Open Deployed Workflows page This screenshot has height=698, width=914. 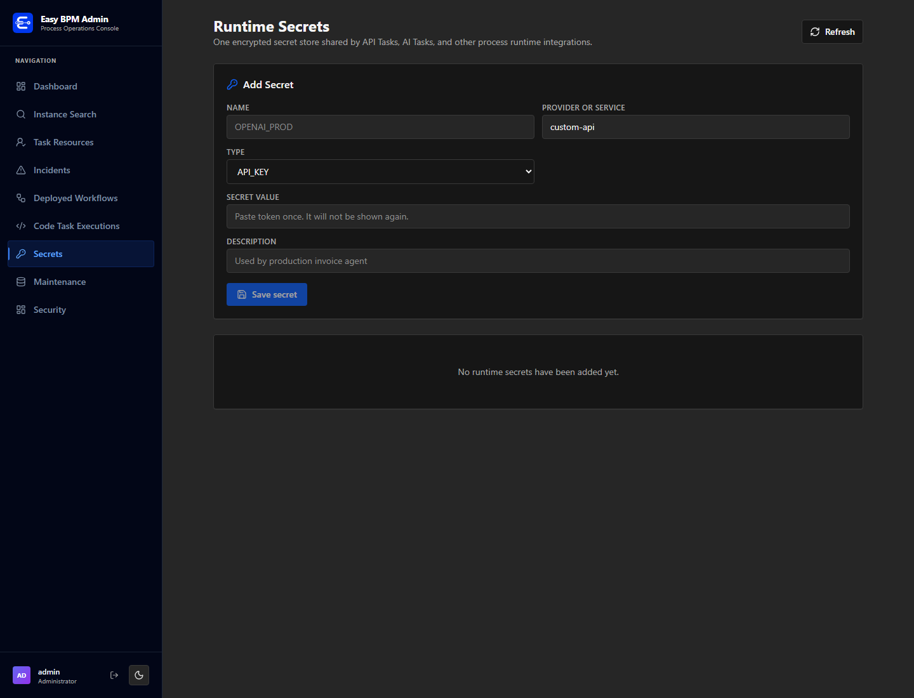(x=81, y=198)
